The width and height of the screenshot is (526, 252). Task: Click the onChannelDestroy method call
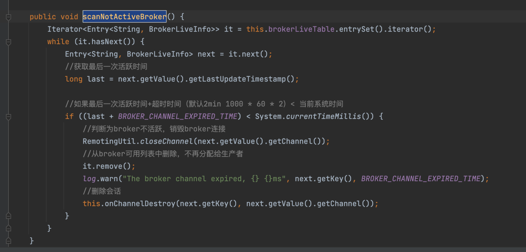click(140, 204)
